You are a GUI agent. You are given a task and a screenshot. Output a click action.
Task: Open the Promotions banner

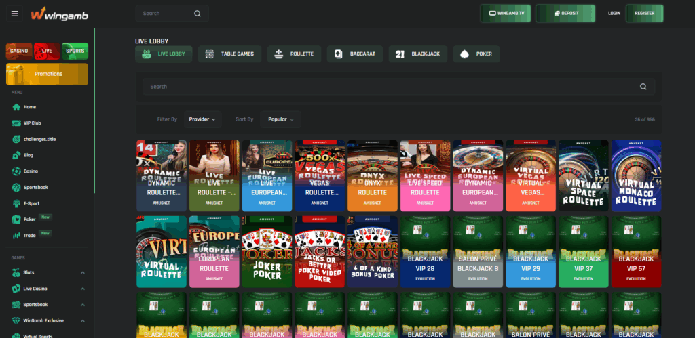(47, 74)
